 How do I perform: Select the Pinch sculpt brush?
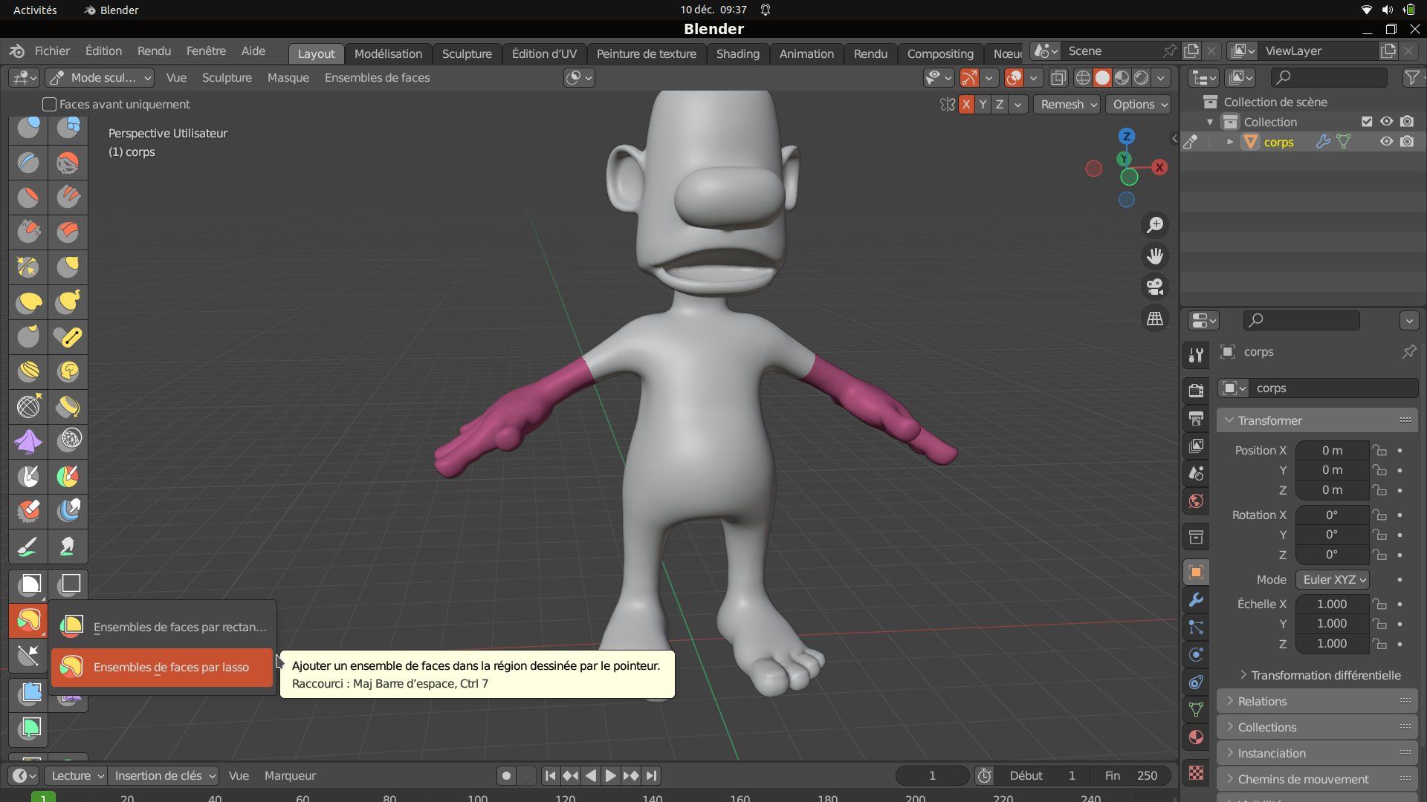28,267
